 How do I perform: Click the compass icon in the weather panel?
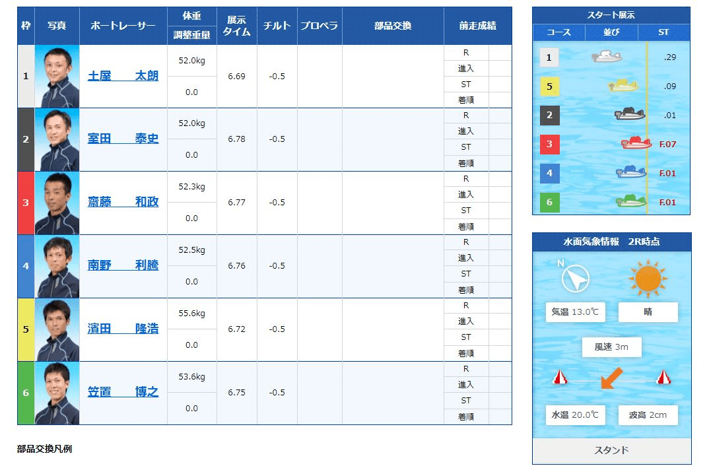tap(574, 279)
